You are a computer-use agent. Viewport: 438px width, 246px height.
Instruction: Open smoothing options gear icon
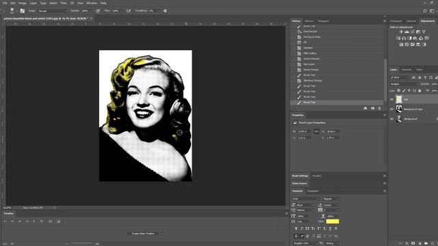(165, 11)
